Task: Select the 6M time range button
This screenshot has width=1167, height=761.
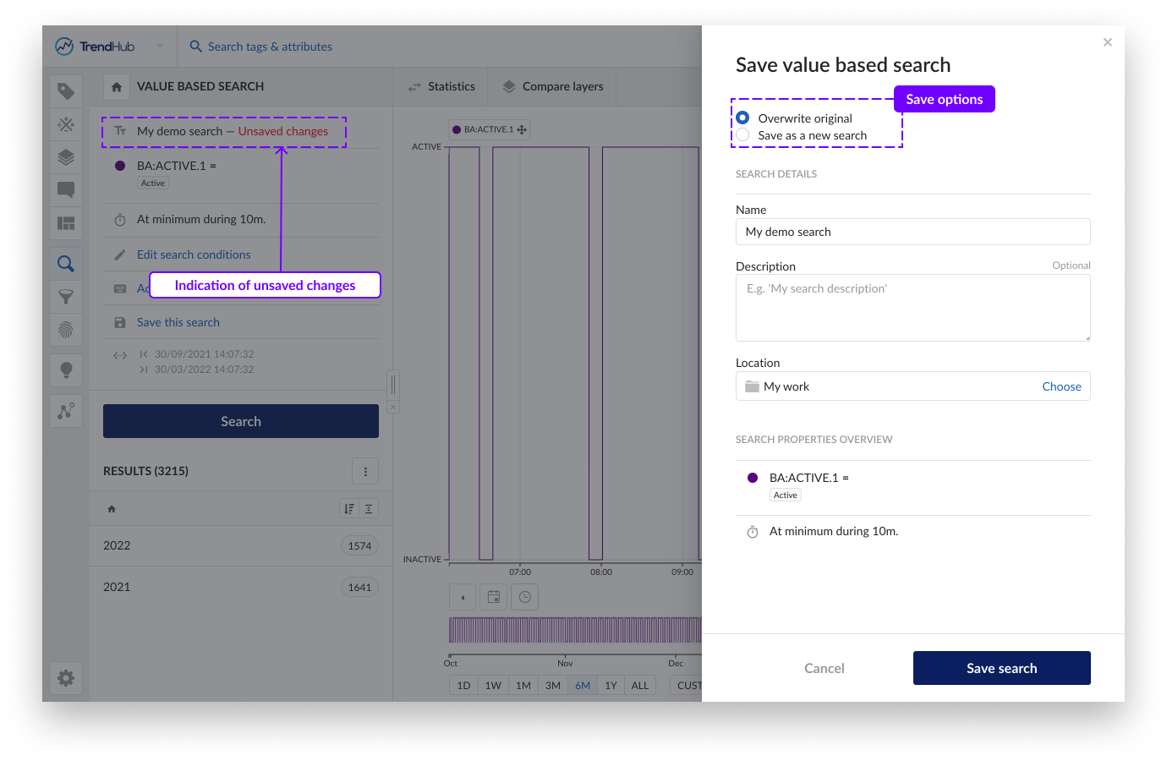Action: click(x=583, y=685)
